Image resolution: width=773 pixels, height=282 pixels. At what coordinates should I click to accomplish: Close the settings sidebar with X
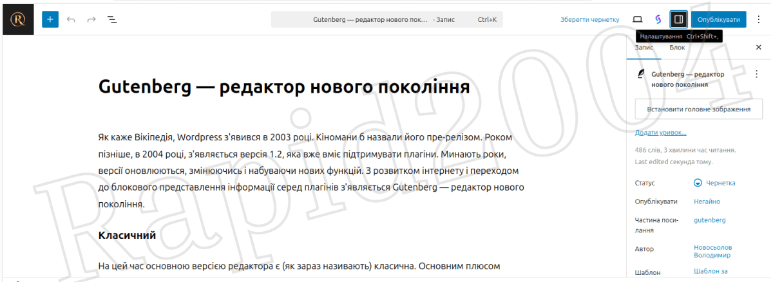pos(758,48)
